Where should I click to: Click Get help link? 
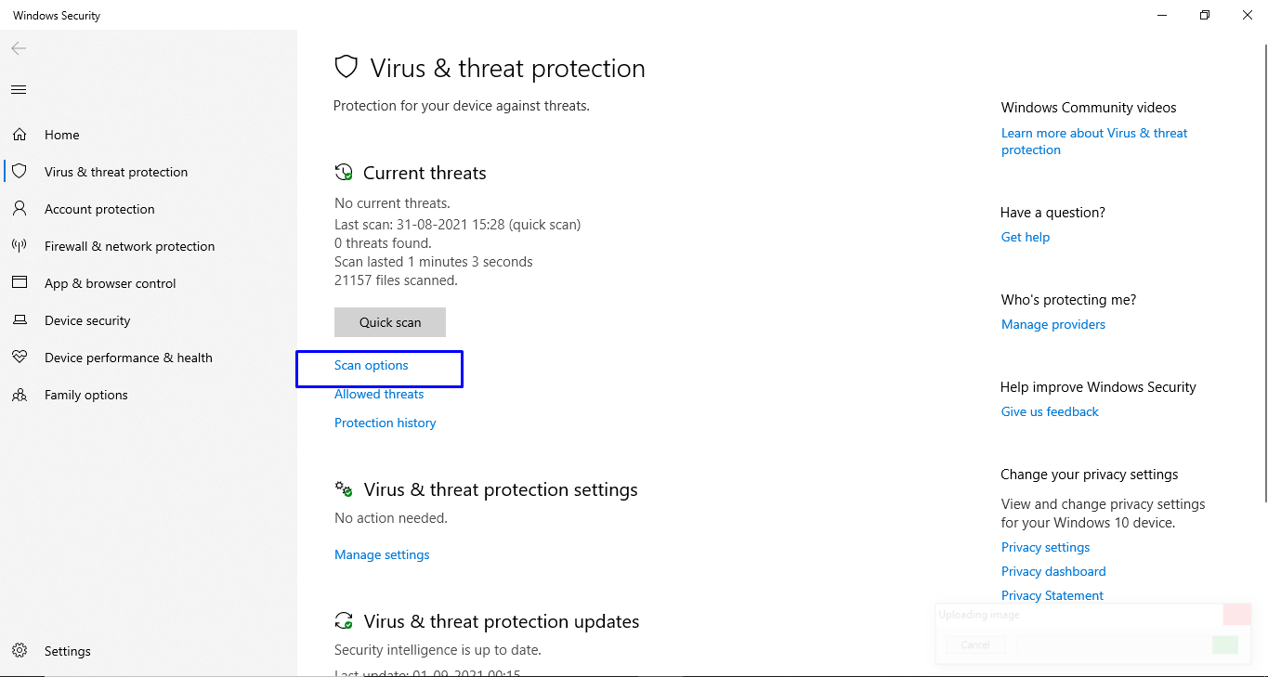pos(1026,237)
